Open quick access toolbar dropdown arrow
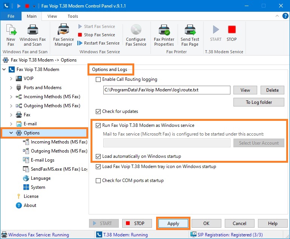290x239 pixels. 34,6
